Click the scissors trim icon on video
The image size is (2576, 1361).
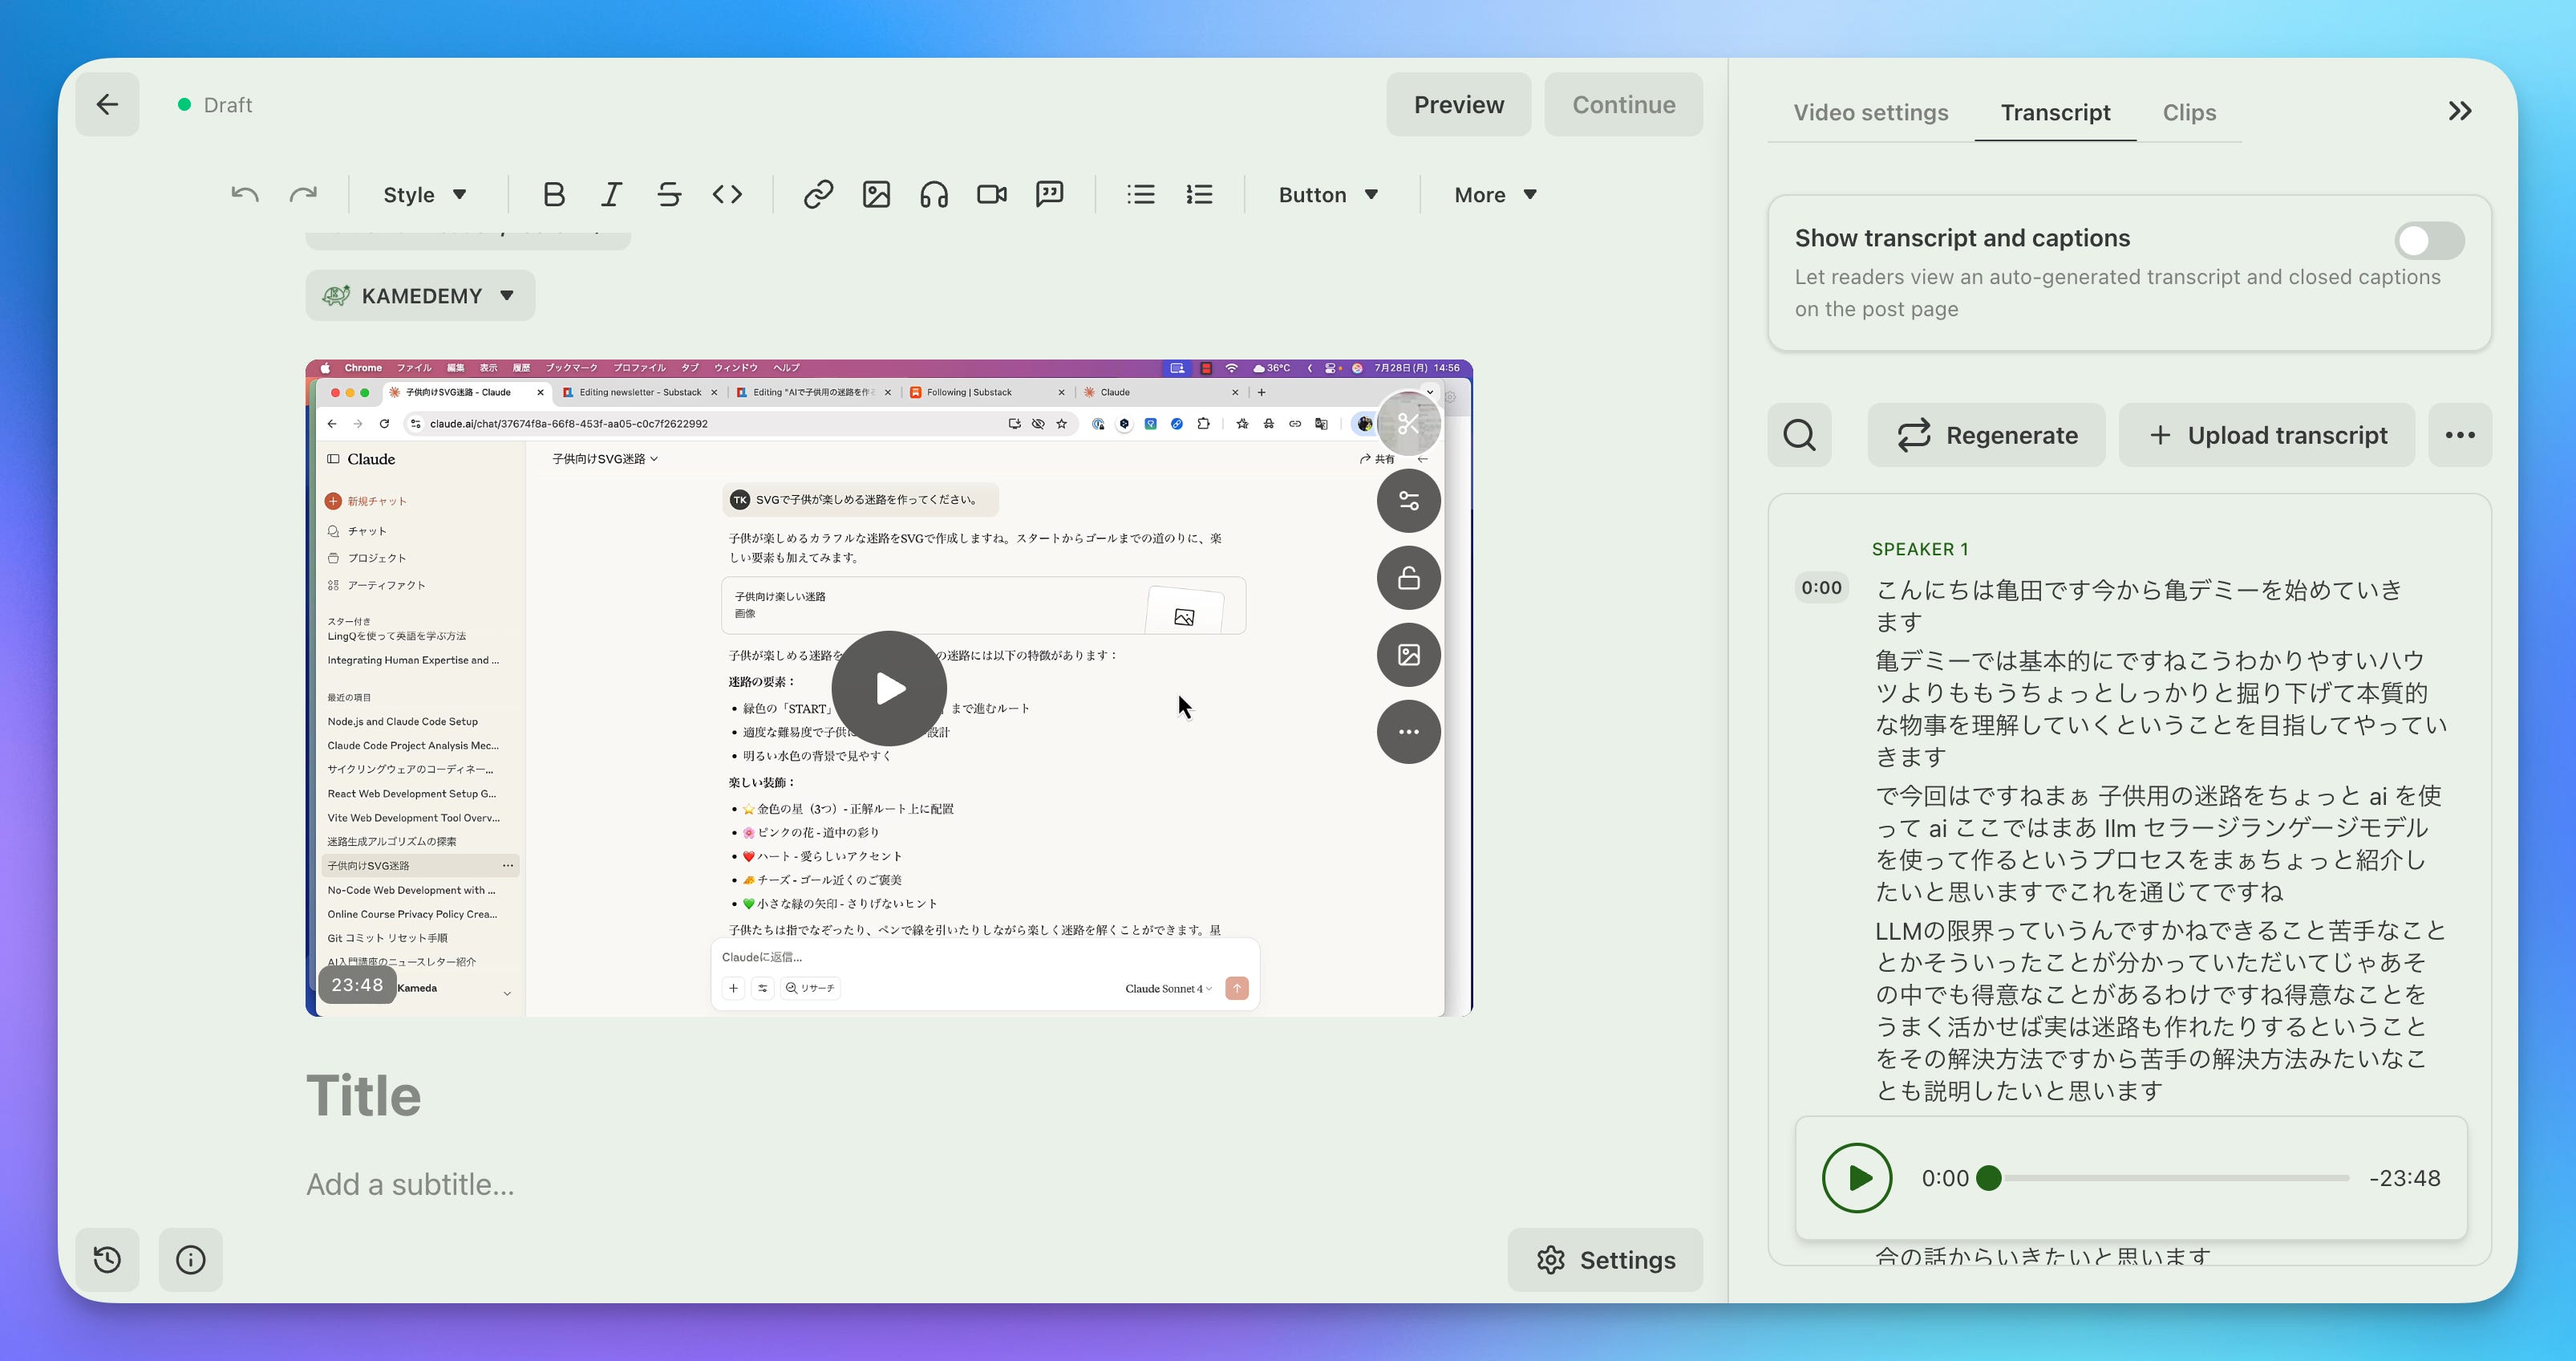pyautogui.click(x=1408, y=424)
